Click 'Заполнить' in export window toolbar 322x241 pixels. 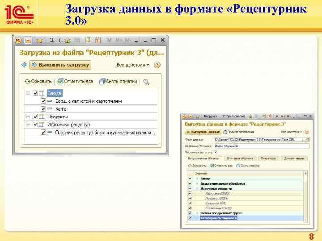197,166
